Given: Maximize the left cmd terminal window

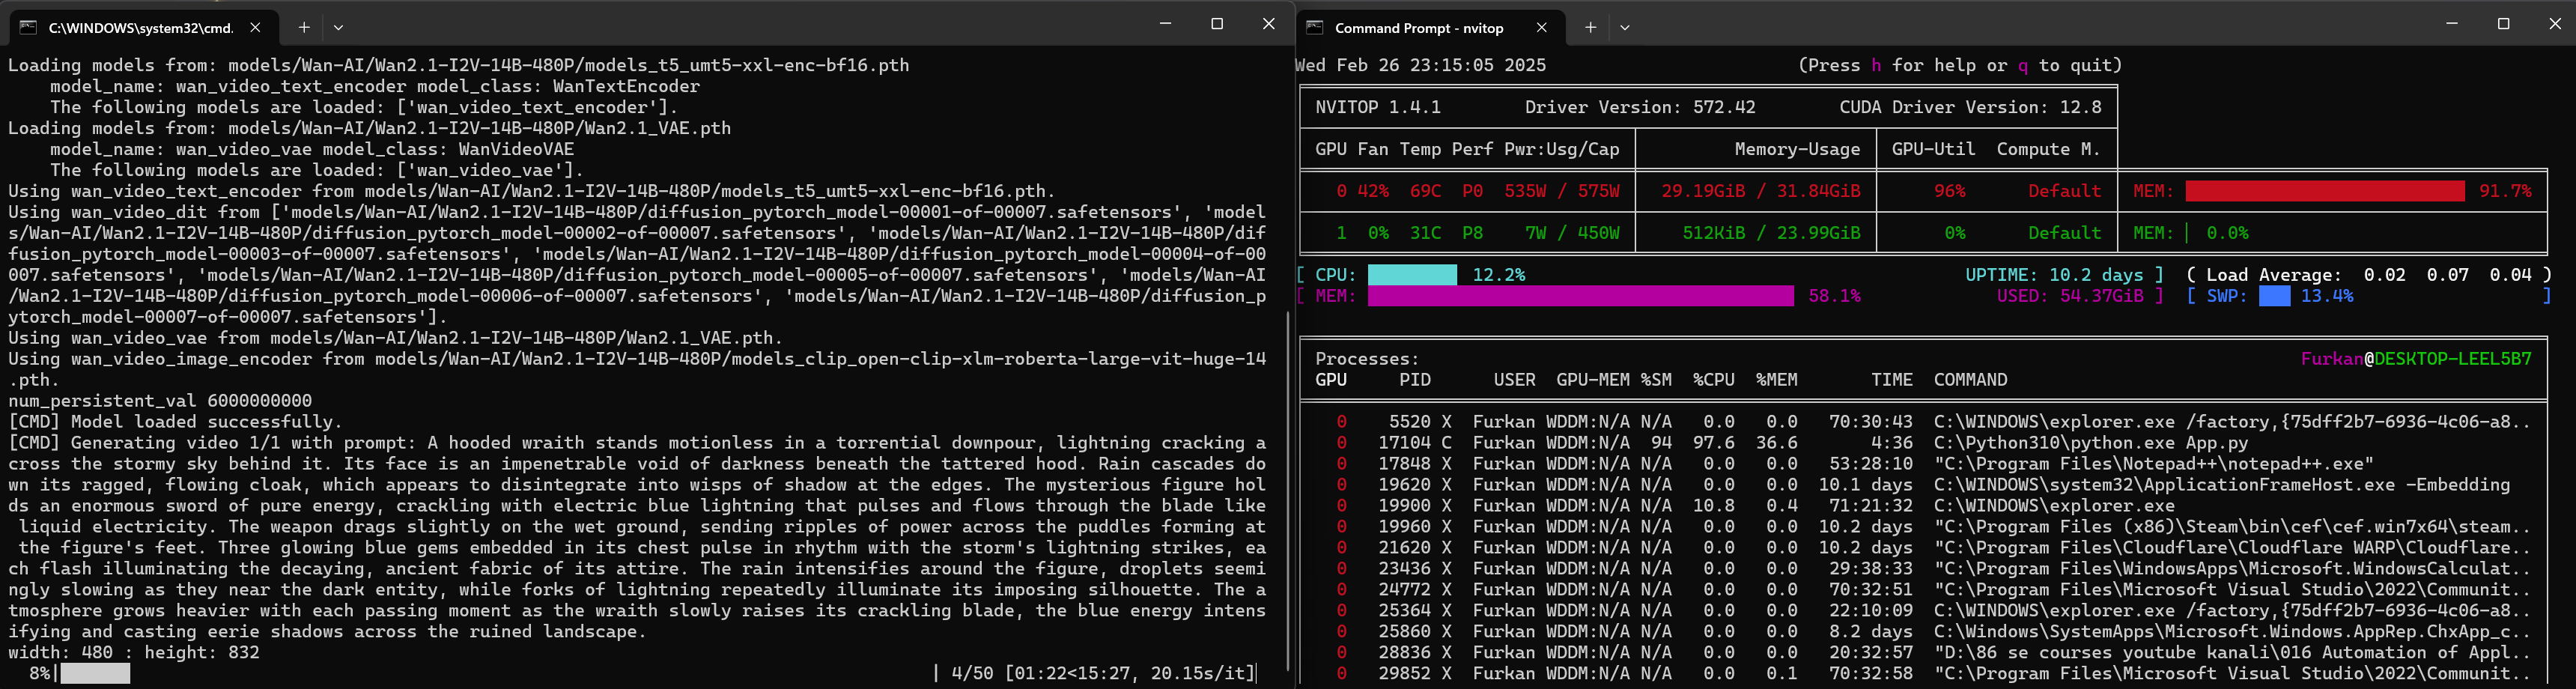Looking at the screenshot, I should tap(1217, 24).
